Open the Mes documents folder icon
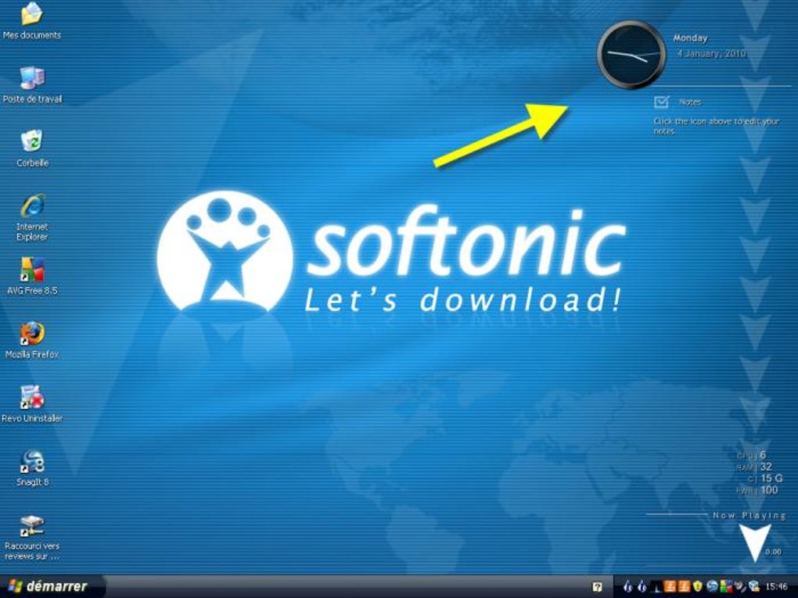This screenshot has height=598, width=798. [x=31, y=13]
